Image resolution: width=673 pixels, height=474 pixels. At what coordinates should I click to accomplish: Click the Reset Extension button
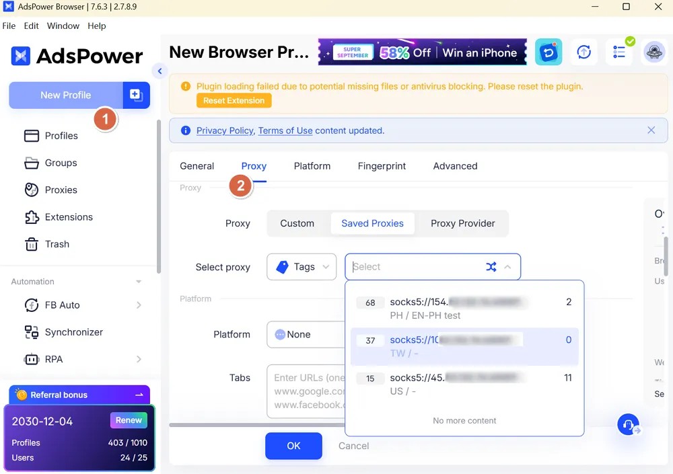[x=234, y=100]
